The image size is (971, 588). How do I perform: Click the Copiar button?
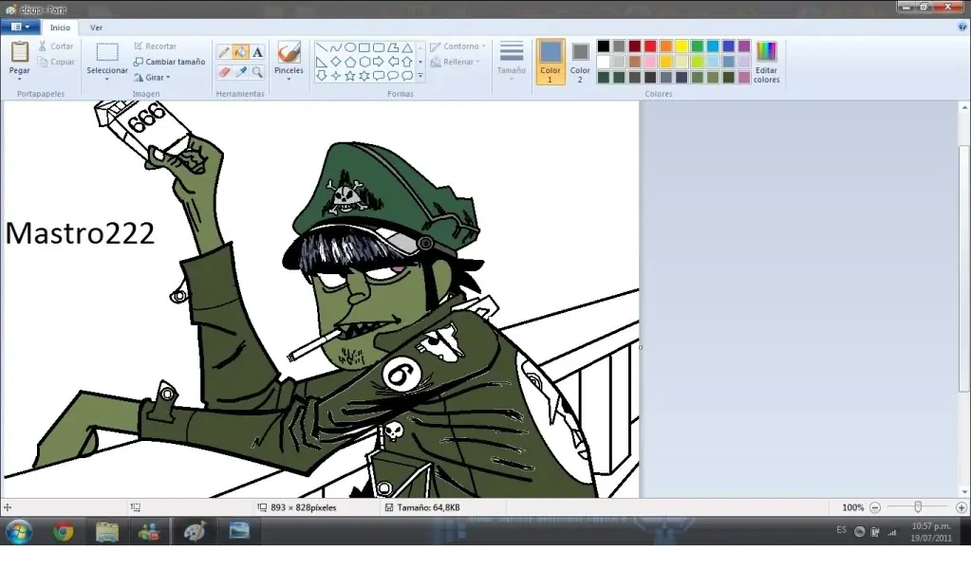56,62
